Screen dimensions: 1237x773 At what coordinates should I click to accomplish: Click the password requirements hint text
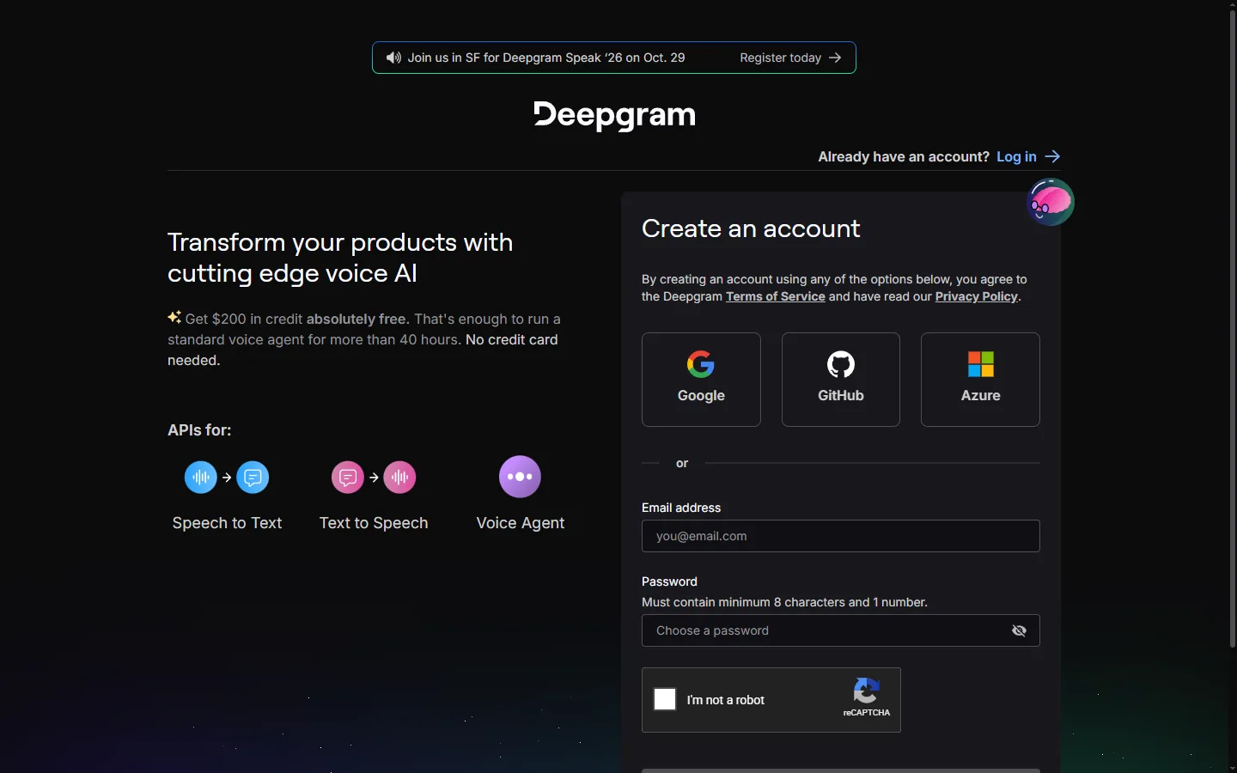coord(784,602)
